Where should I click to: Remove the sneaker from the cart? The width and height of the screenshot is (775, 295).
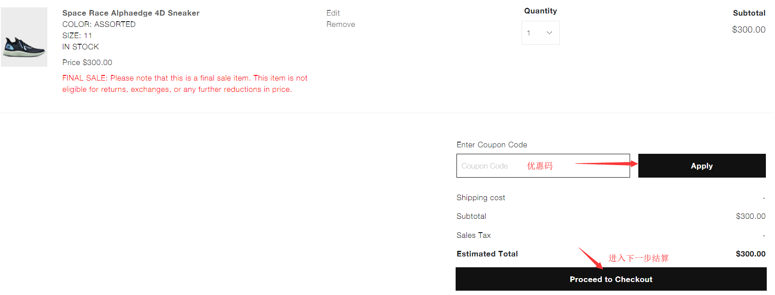341,24
